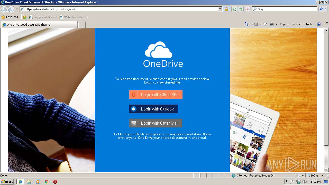Screen dimensions: 329x185
Task: Click the Show Desktop button
Action: (x=326, y=182)
